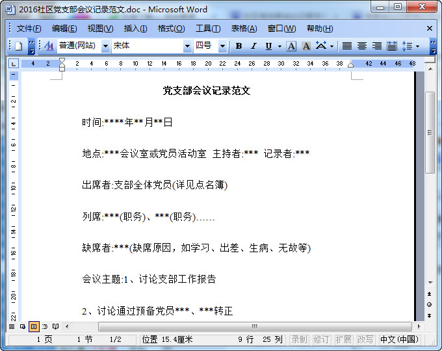Viewport: 442px width, 351px height.
Task: Switch to Print Layout view
Action: pos(34,326)
